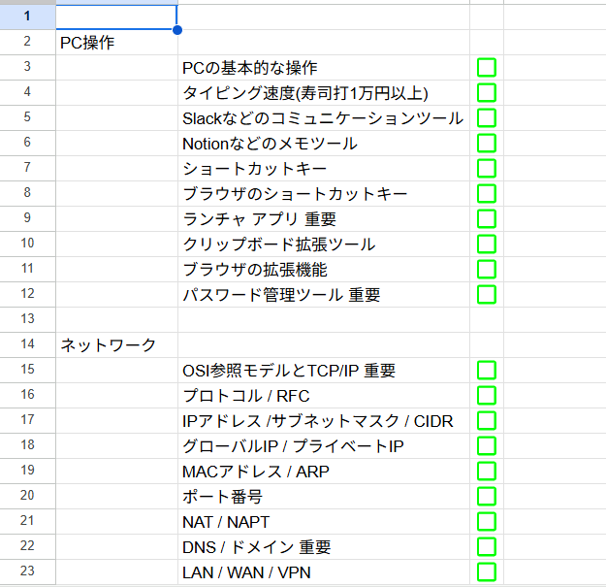Toggle checkbox beside Notionなどのメモツール

click(487, 143)
